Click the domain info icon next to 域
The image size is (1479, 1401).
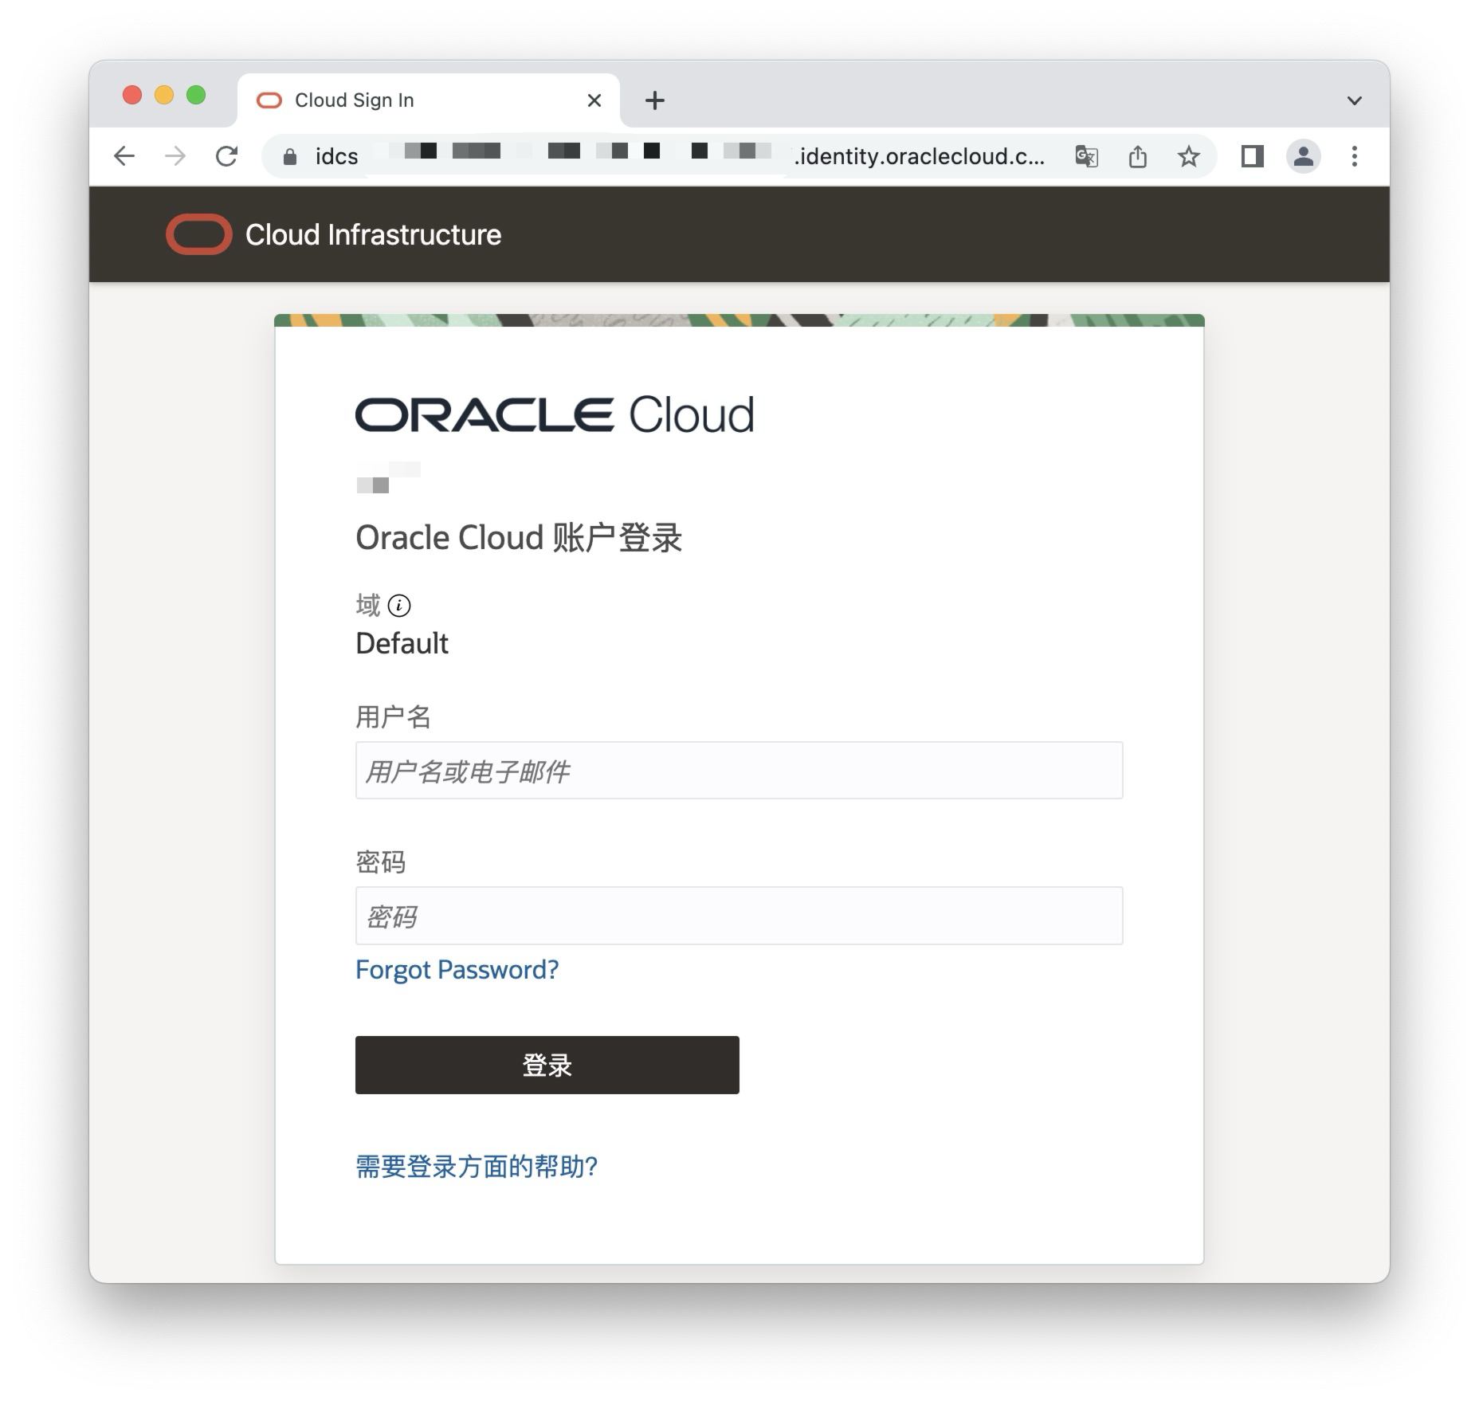(399, 606)
